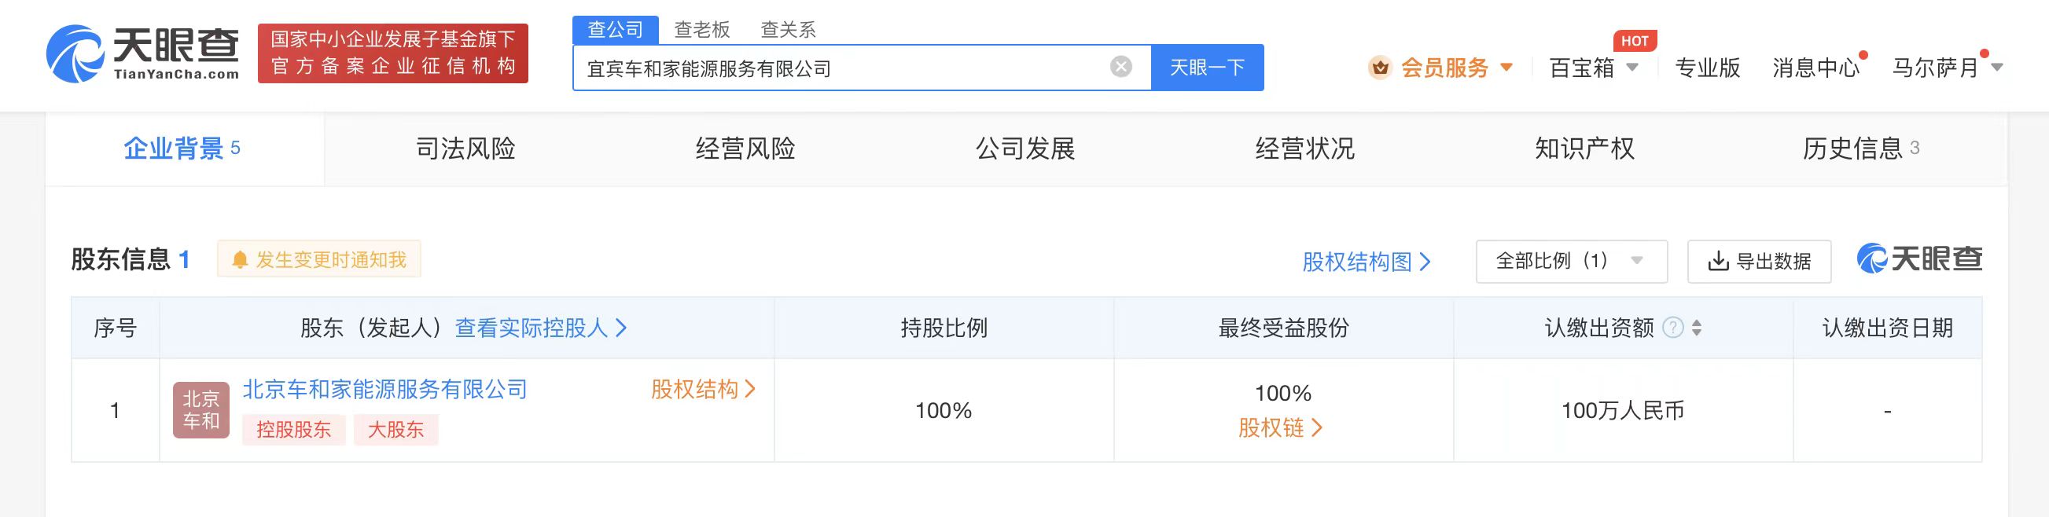Click the 100万人民币 cell
Viewport: 2049px width, 517px height.
1623,410
